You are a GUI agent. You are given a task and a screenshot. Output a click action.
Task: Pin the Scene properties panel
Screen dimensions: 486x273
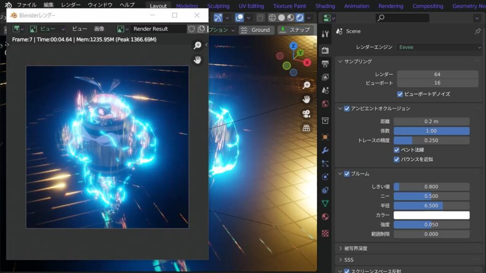pyautogui.click(x=477, y=31)
